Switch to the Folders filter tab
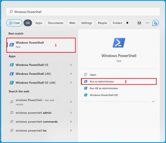The width and height of the screenshot is (166, 143). tap(117, 23)
